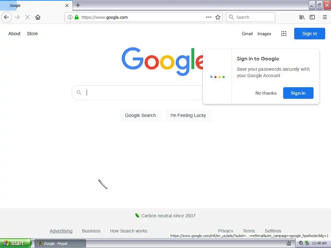Open page actions three-dot menu

208,17
